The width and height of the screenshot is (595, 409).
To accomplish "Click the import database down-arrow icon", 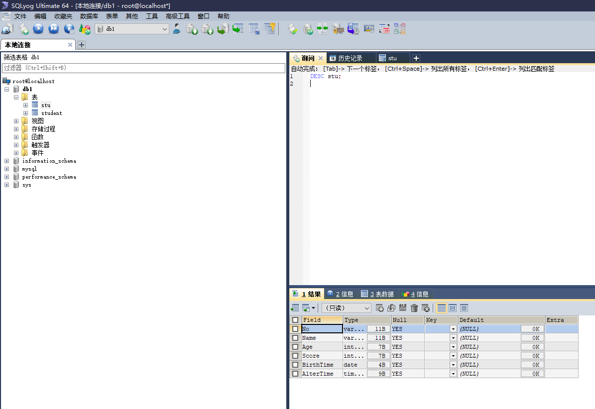I will coord(192,29).
